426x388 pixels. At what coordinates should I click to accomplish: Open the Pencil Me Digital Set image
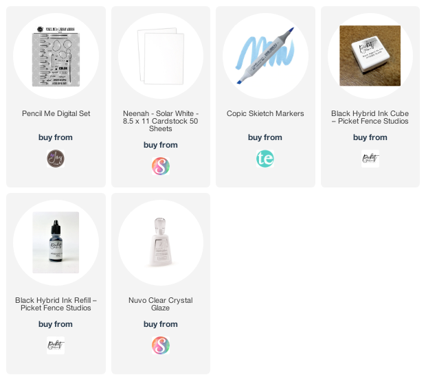click(56, 56)
